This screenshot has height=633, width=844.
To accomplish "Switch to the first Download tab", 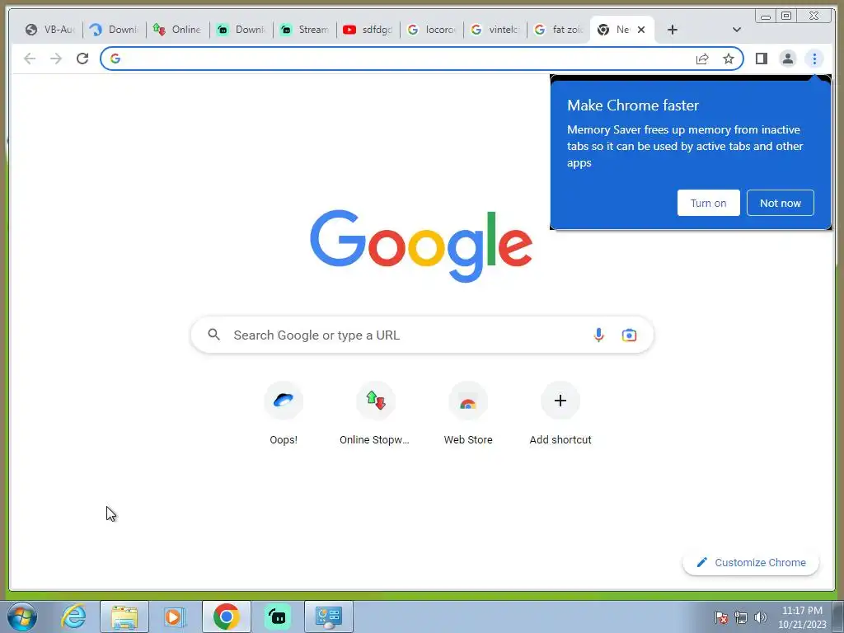I will pyautogui.click(x=114, y=30).
